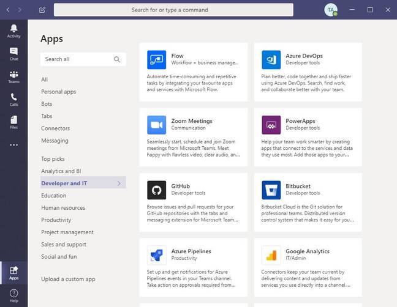This screenshot has height=307, width=397.
Task: Select the Personal apps category
Action: point(58,92)
